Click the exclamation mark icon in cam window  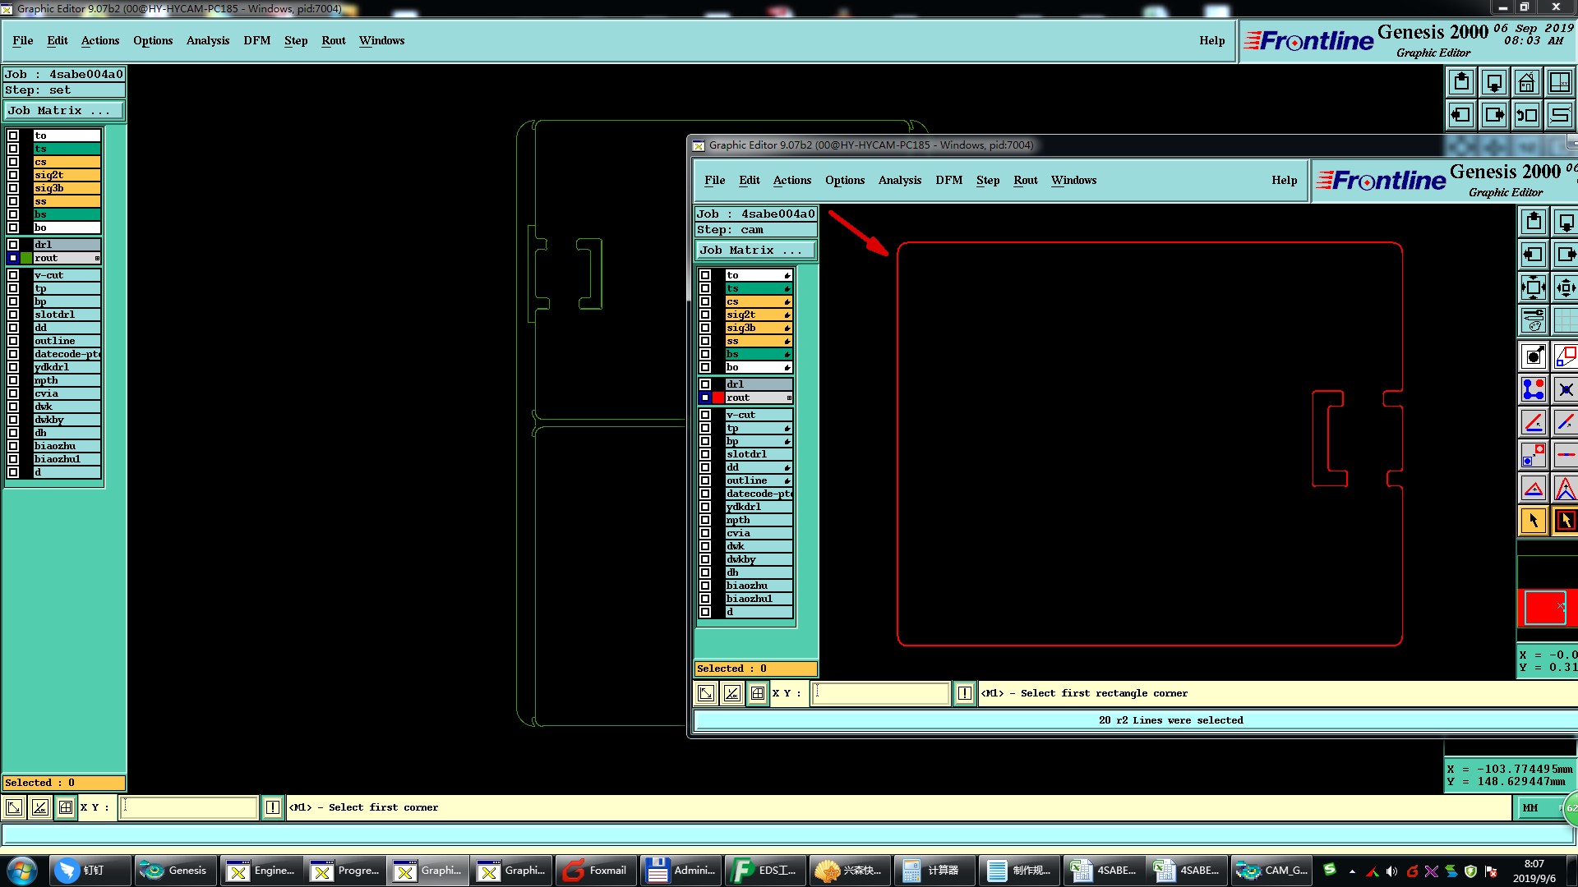click(x=965, y=694)
